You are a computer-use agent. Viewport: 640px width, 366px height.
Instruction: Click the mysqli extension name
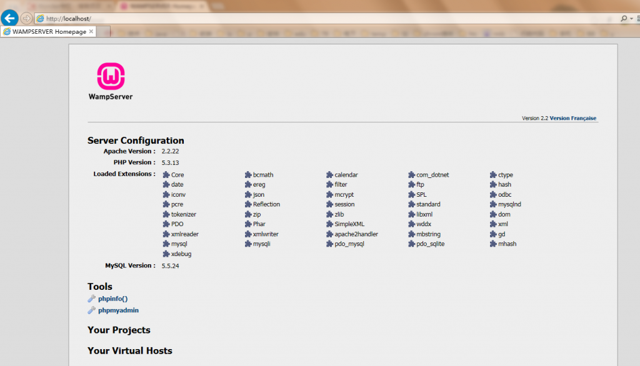262,244
